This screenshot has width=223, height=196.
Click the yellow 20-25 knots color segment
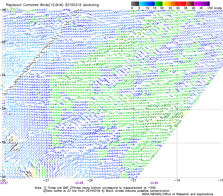(x=166, y=4)
